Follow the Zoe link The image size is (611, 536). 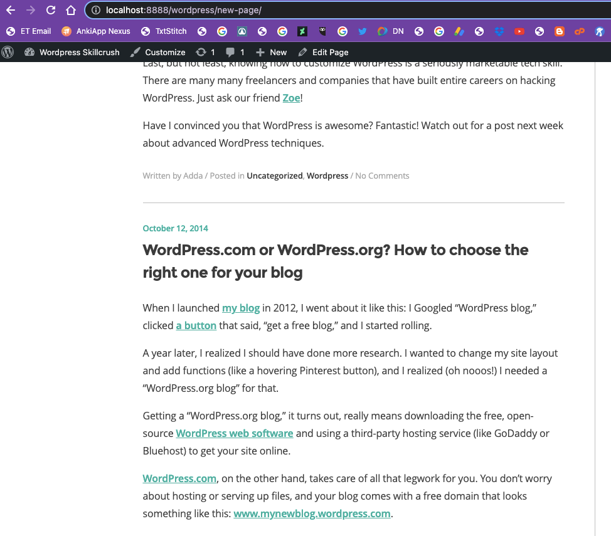point(291,98)
